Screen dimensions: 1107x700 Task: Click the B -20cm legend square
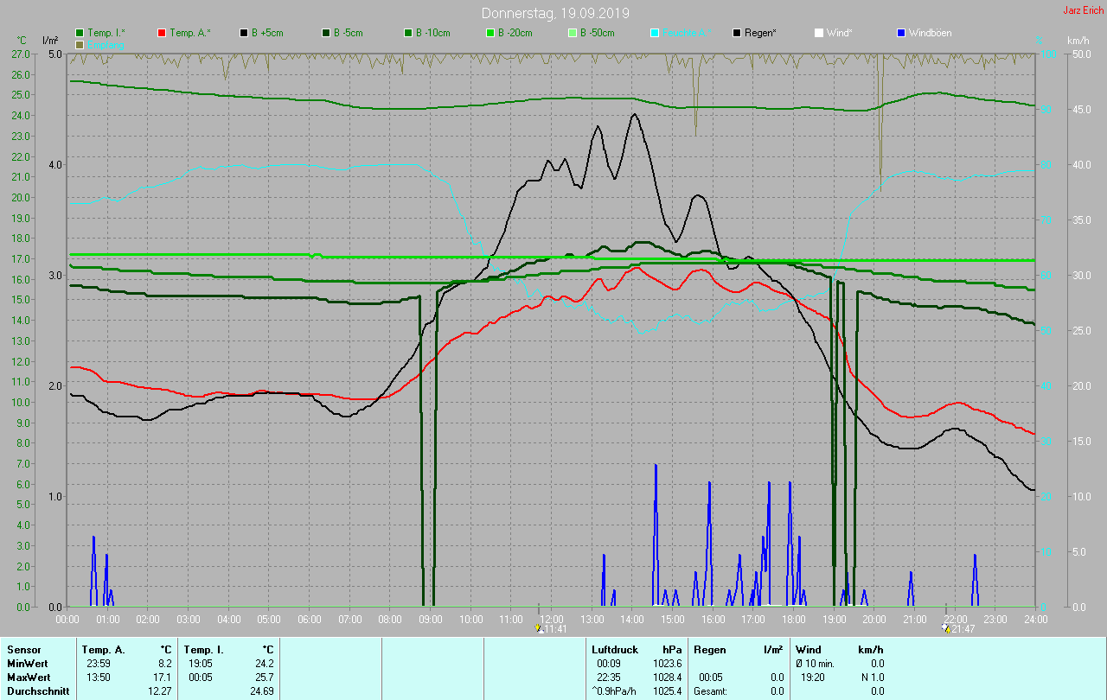tap(490, 33)
